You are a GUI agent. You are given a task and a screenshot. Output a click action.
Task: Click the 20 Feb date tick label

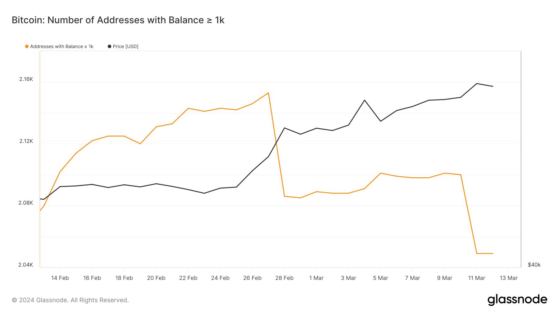coord(156,278)
